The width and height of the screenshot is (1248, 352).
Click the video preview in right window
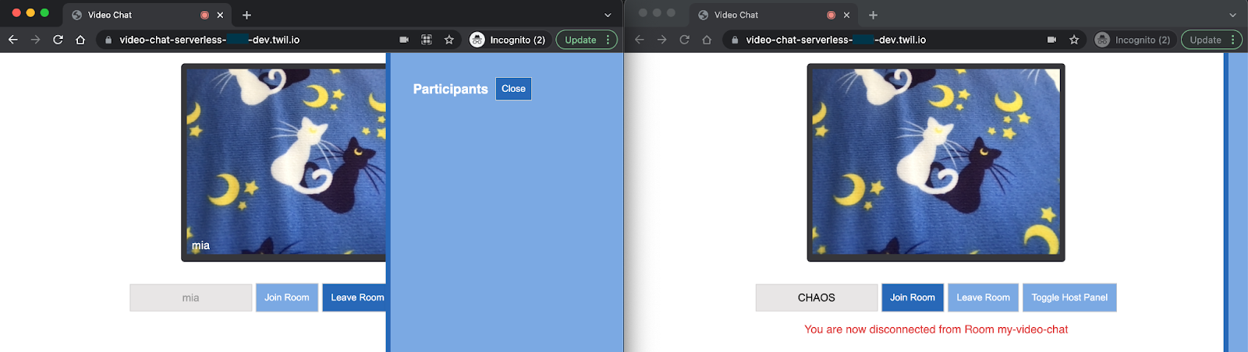pos(936,162)
